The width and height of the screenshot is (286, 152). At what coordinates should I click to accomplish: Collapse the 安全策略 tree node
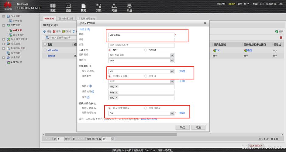[3, 16]
